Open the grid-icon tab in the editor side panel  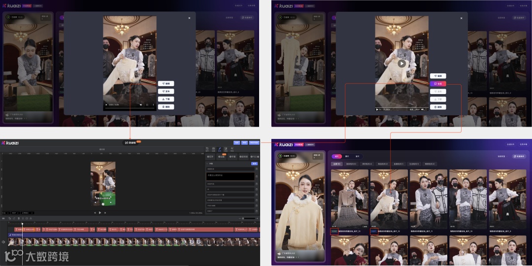213,149
